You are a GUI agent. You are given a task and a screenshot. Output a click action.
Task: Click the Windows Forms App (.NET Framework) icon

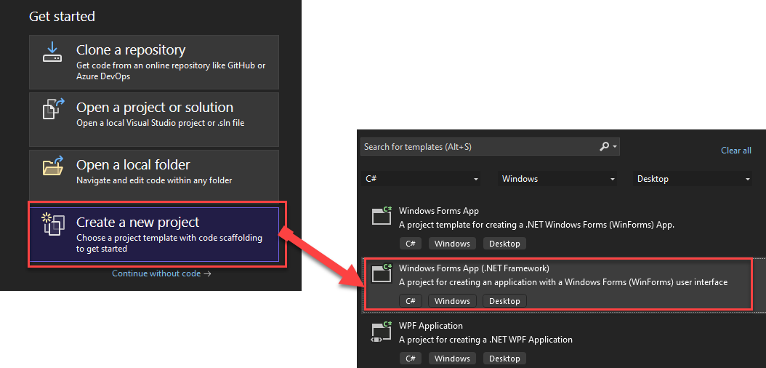tap(382, 273)
